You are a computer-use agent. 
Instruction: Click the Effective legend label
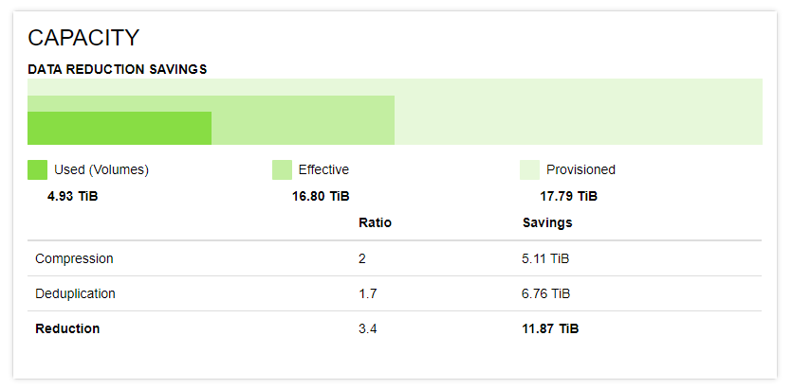pyautogui.click(x=323, y=169)
